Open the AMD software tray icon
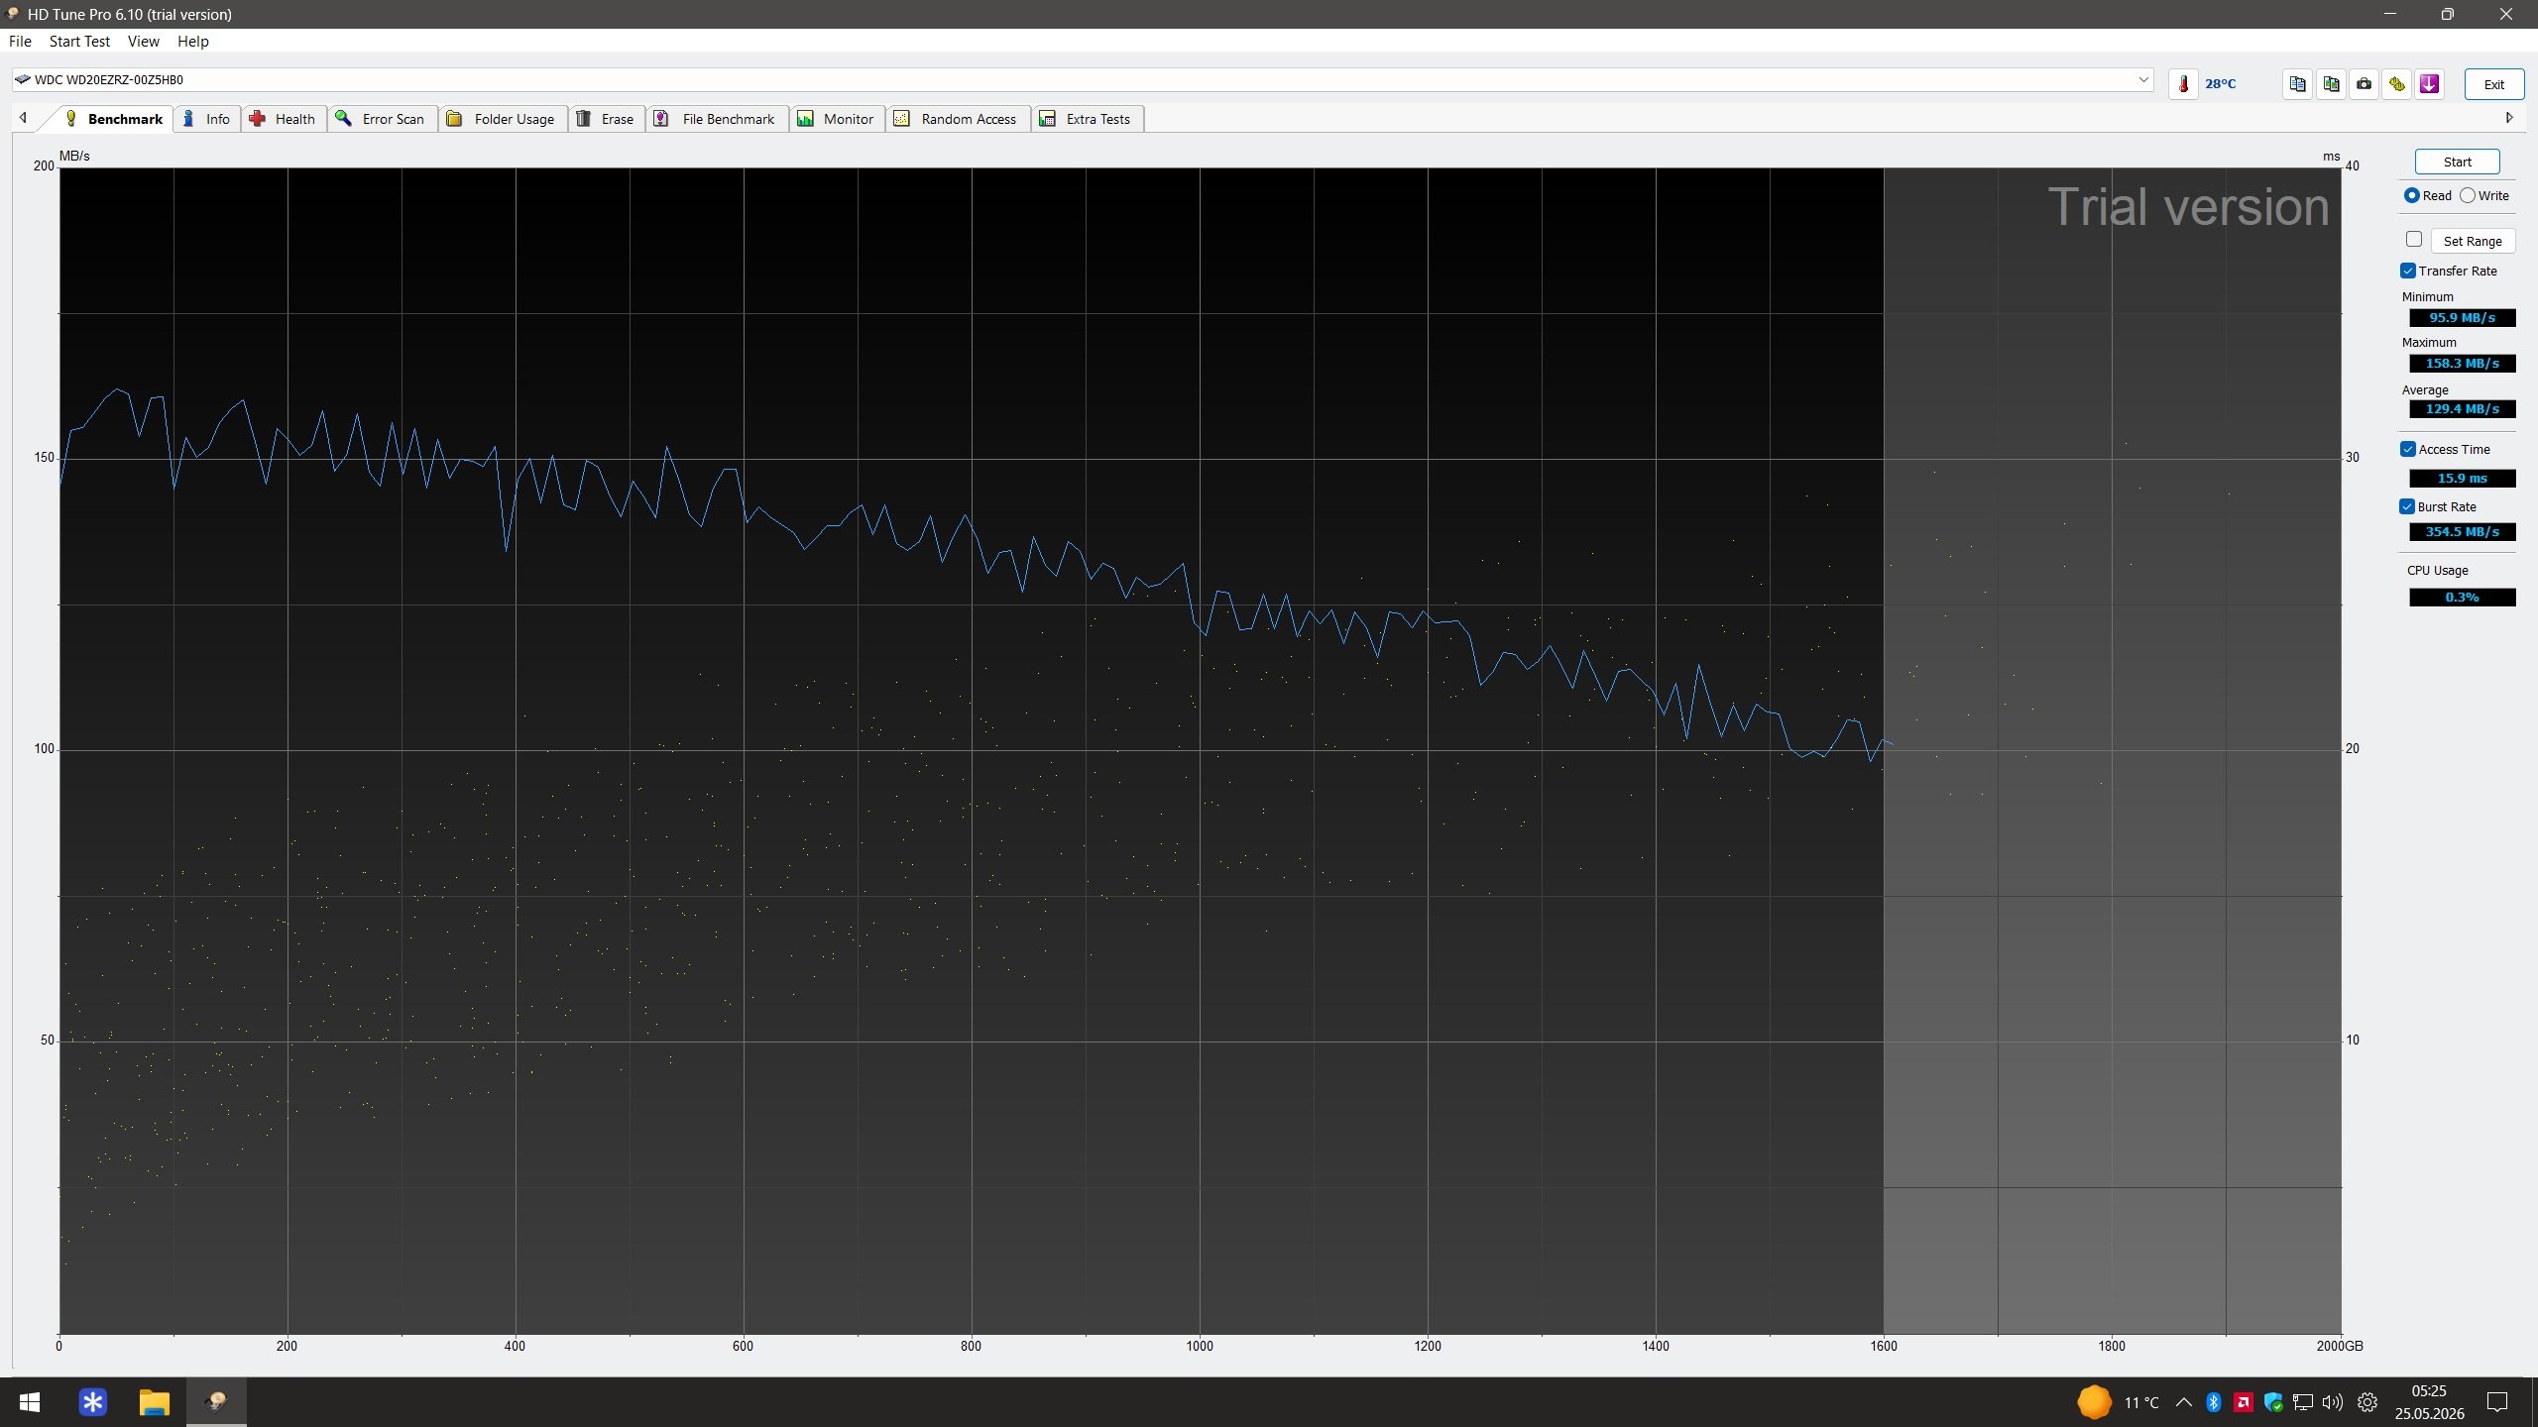 point(2244,1402)
